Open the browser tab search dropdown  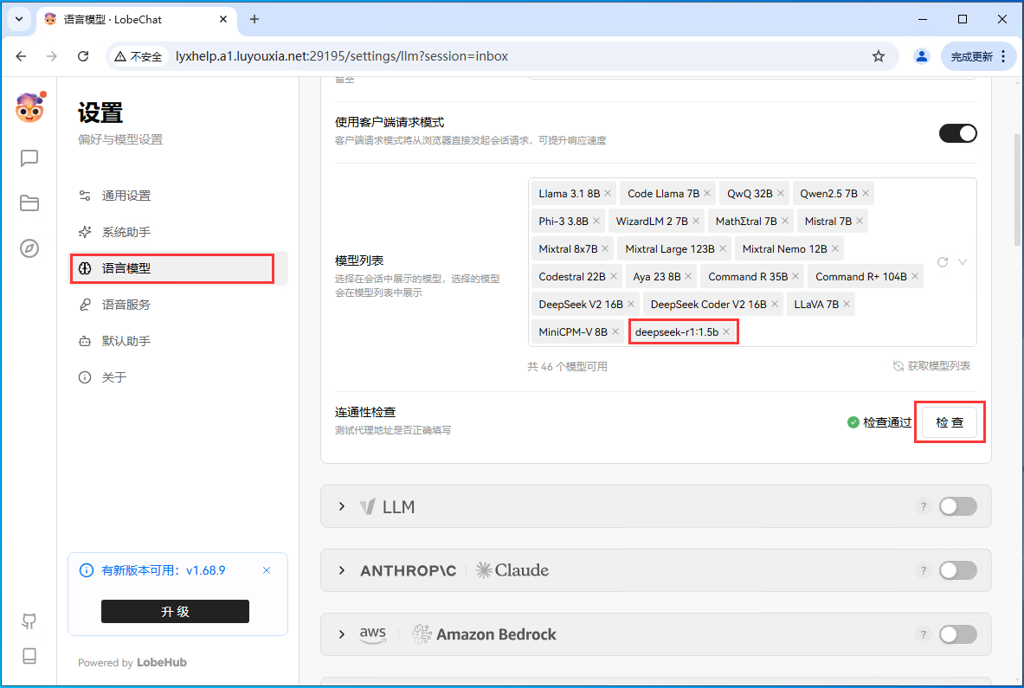[19, 19]
